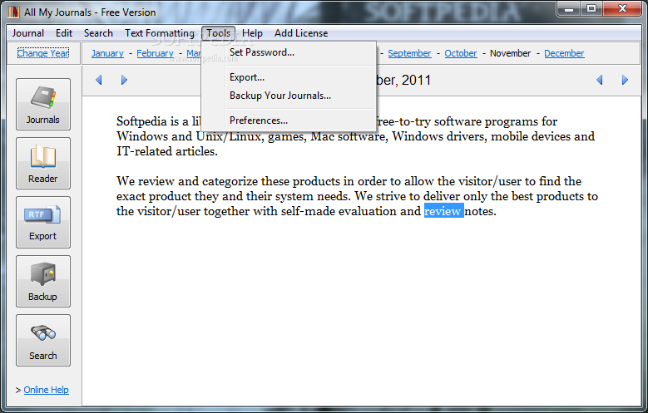Image resolution: width=648 pixels, height=413 pixels.
Task: Jump to January month link
Action: (x=107, y=53)
